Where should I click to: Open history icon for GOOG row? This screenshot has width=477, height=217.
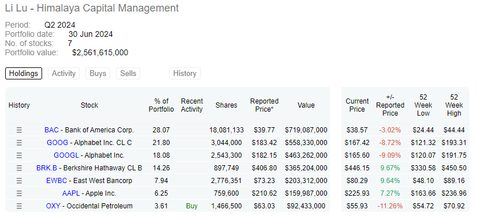[x=19, y=143]
